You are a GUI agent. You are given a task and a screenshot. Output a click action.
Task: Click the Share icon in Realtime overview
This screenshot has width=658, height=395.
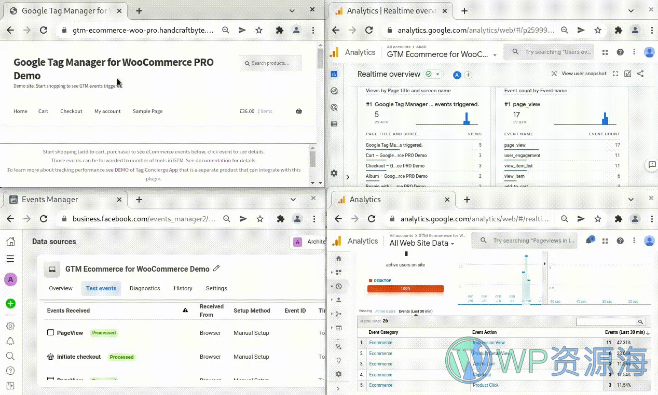tap(640, 74)
